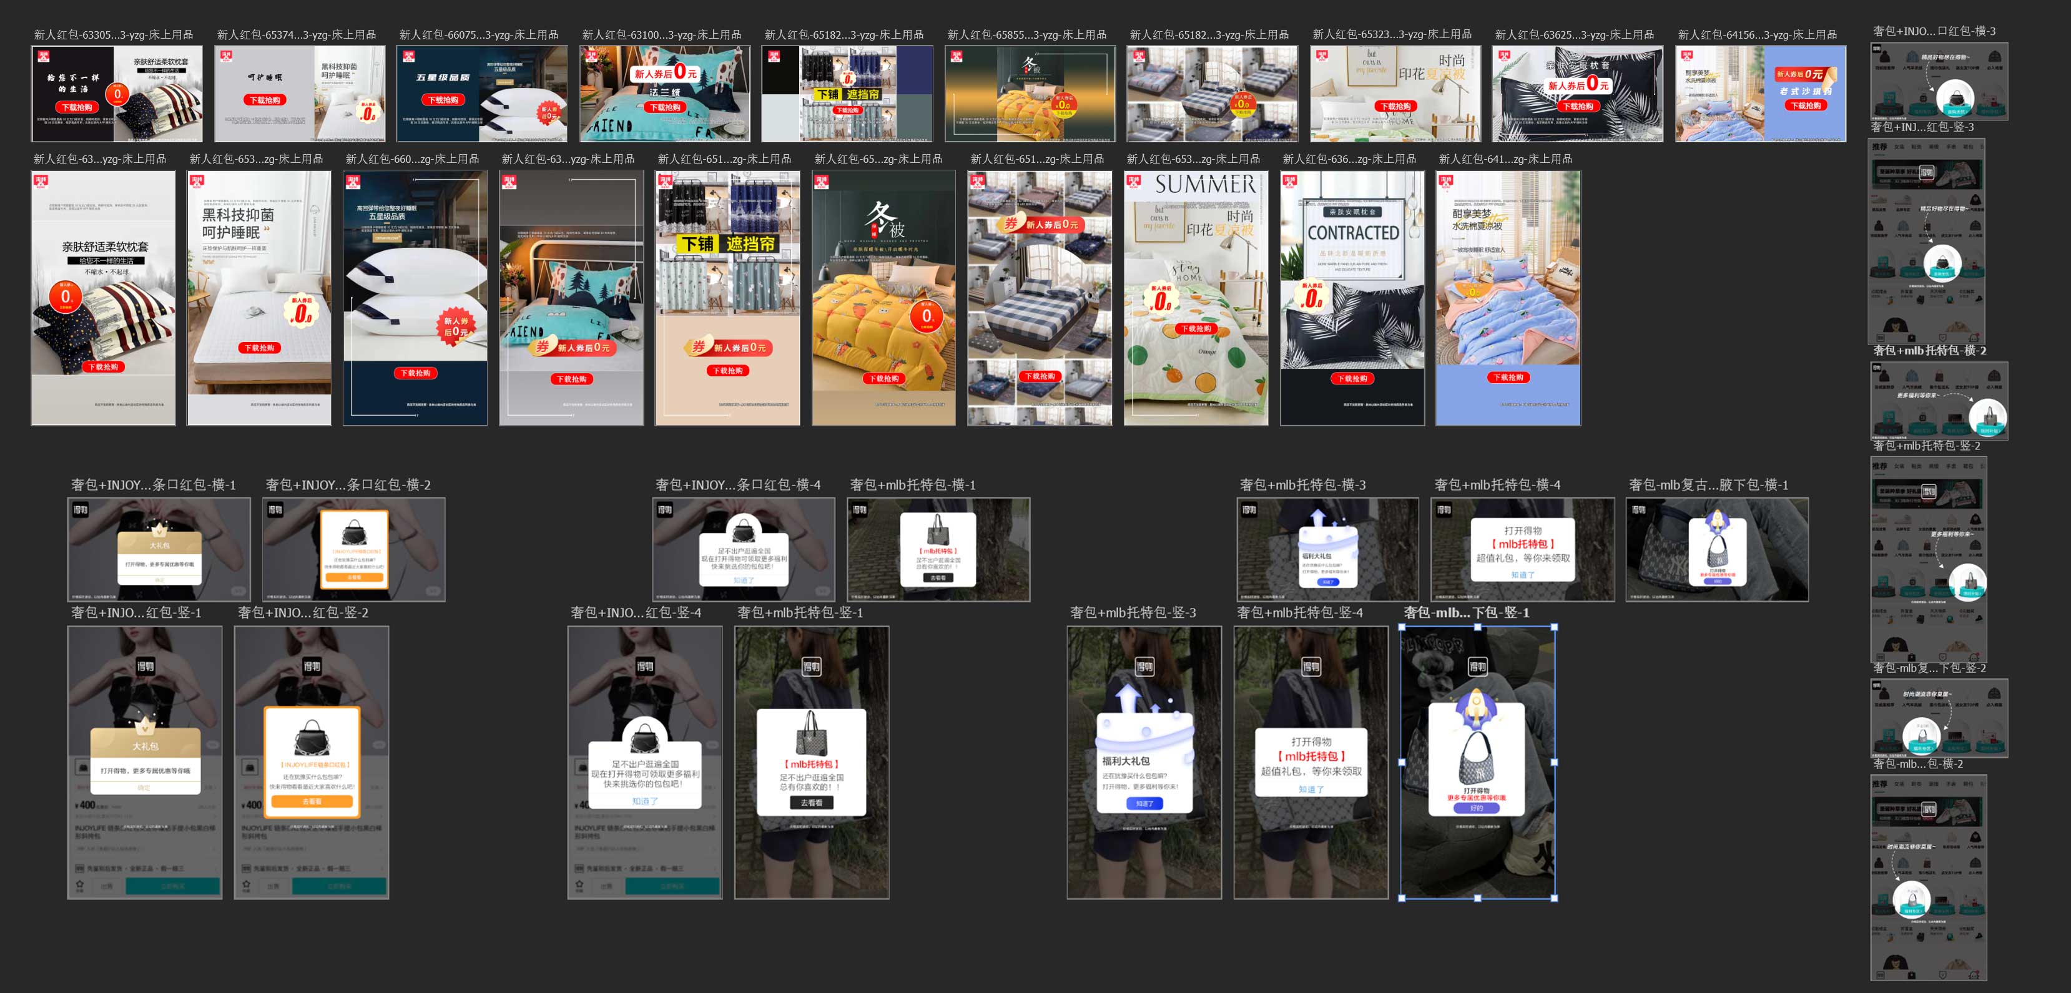Click 知道了 in mlb托特包-竖-4 popup
The width and height of the screenshot is (2071, 993).
pyautogui.click(x=1311, y=789)
